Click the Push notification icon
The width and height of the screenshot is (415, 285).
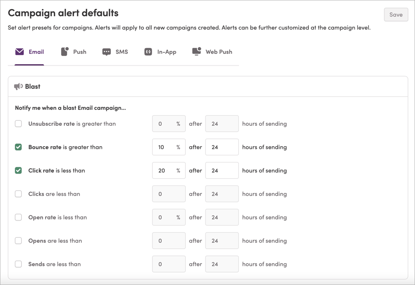coord(64,51)
